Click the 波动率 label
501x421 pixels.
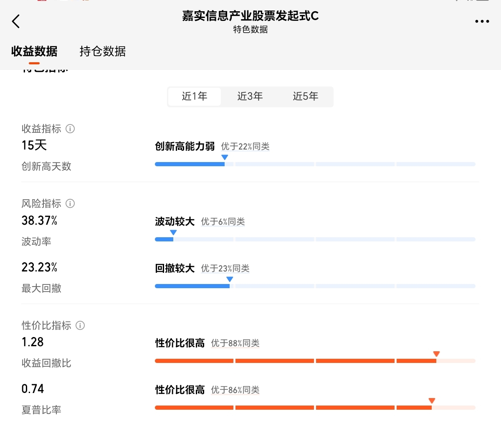(36, 241)
